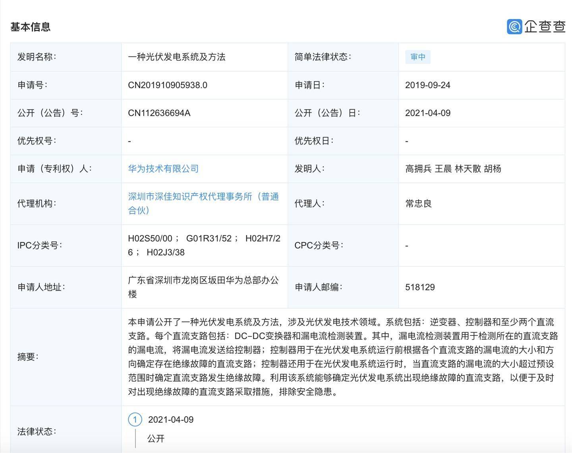Select the 申请日 label cell

(x=343, y=85)
